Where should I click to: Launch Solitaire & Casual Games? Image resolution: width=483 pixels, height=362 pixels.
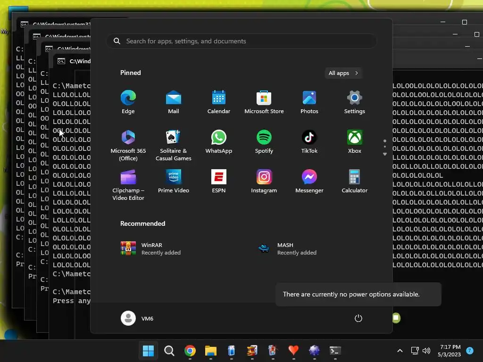(174, 145)
